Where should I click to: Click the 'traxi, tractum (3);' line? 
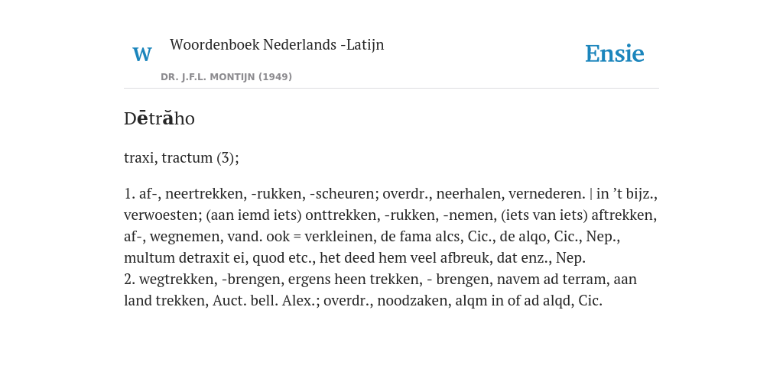pos(181,157)
